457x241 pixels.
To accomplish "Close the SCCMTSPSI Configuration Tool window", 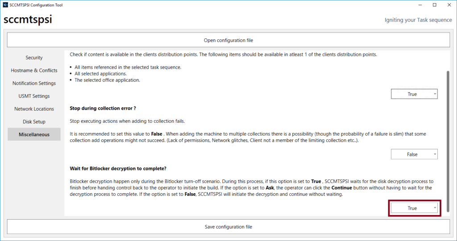I will [449, 5].
